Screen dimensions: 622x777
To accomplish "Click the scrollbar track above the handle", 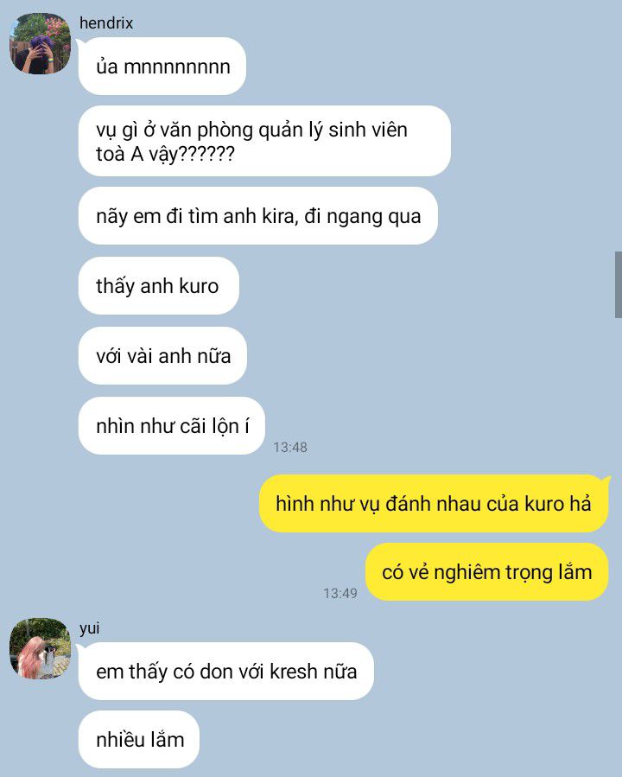I will tap(618, 124).
